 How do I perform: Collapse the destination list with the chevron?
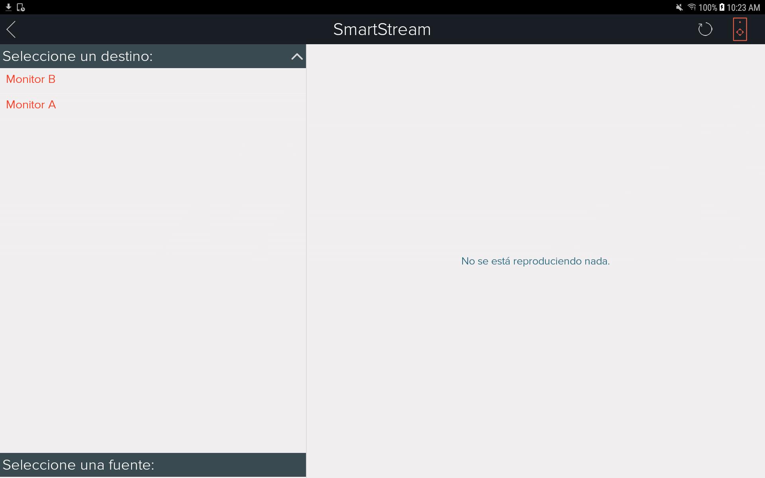297,57
